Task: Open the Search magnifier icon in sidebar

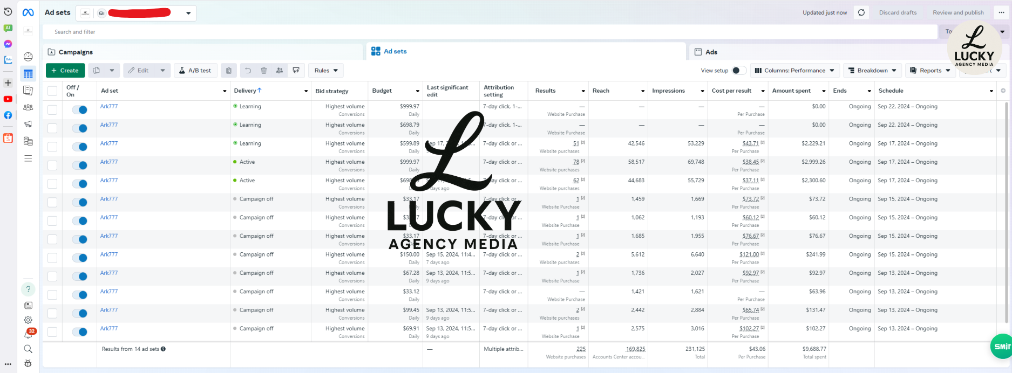Action: tap(28, 349)
